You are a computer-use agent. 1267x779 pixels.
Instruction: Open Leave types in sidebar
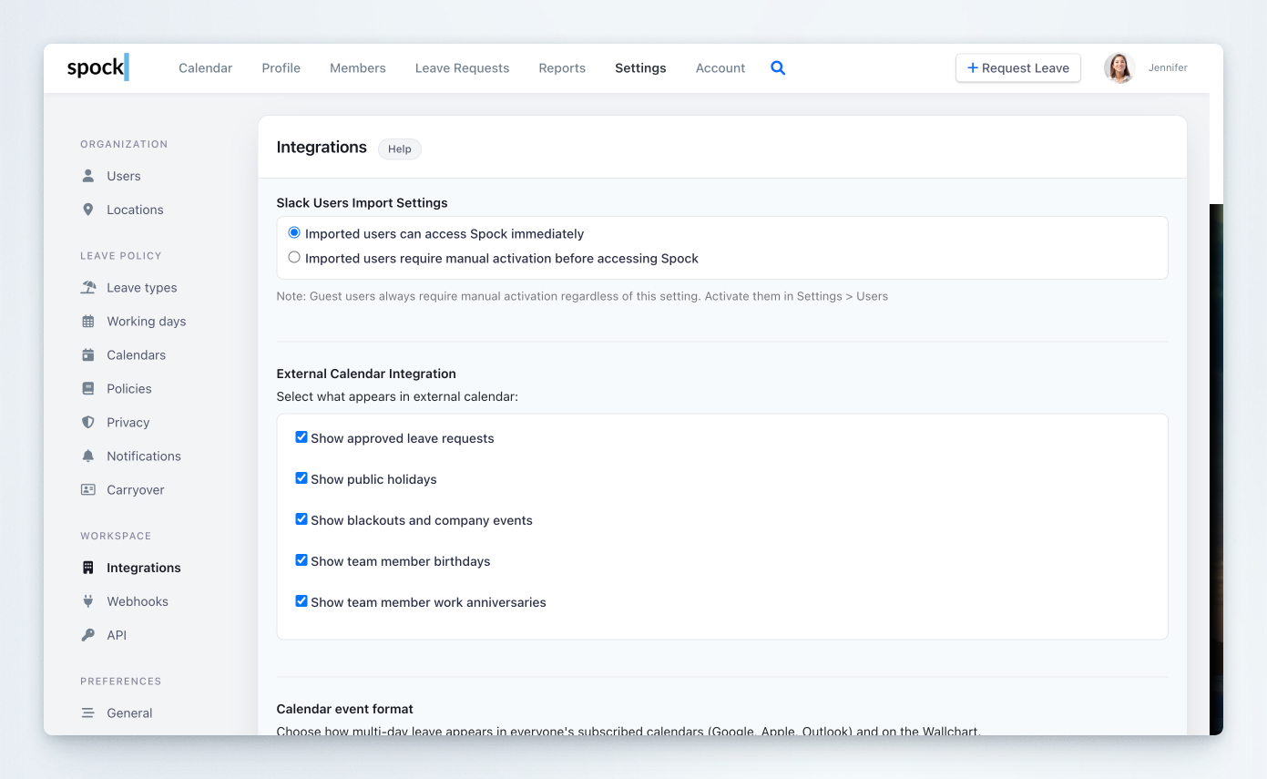click(x=142, y=288)
